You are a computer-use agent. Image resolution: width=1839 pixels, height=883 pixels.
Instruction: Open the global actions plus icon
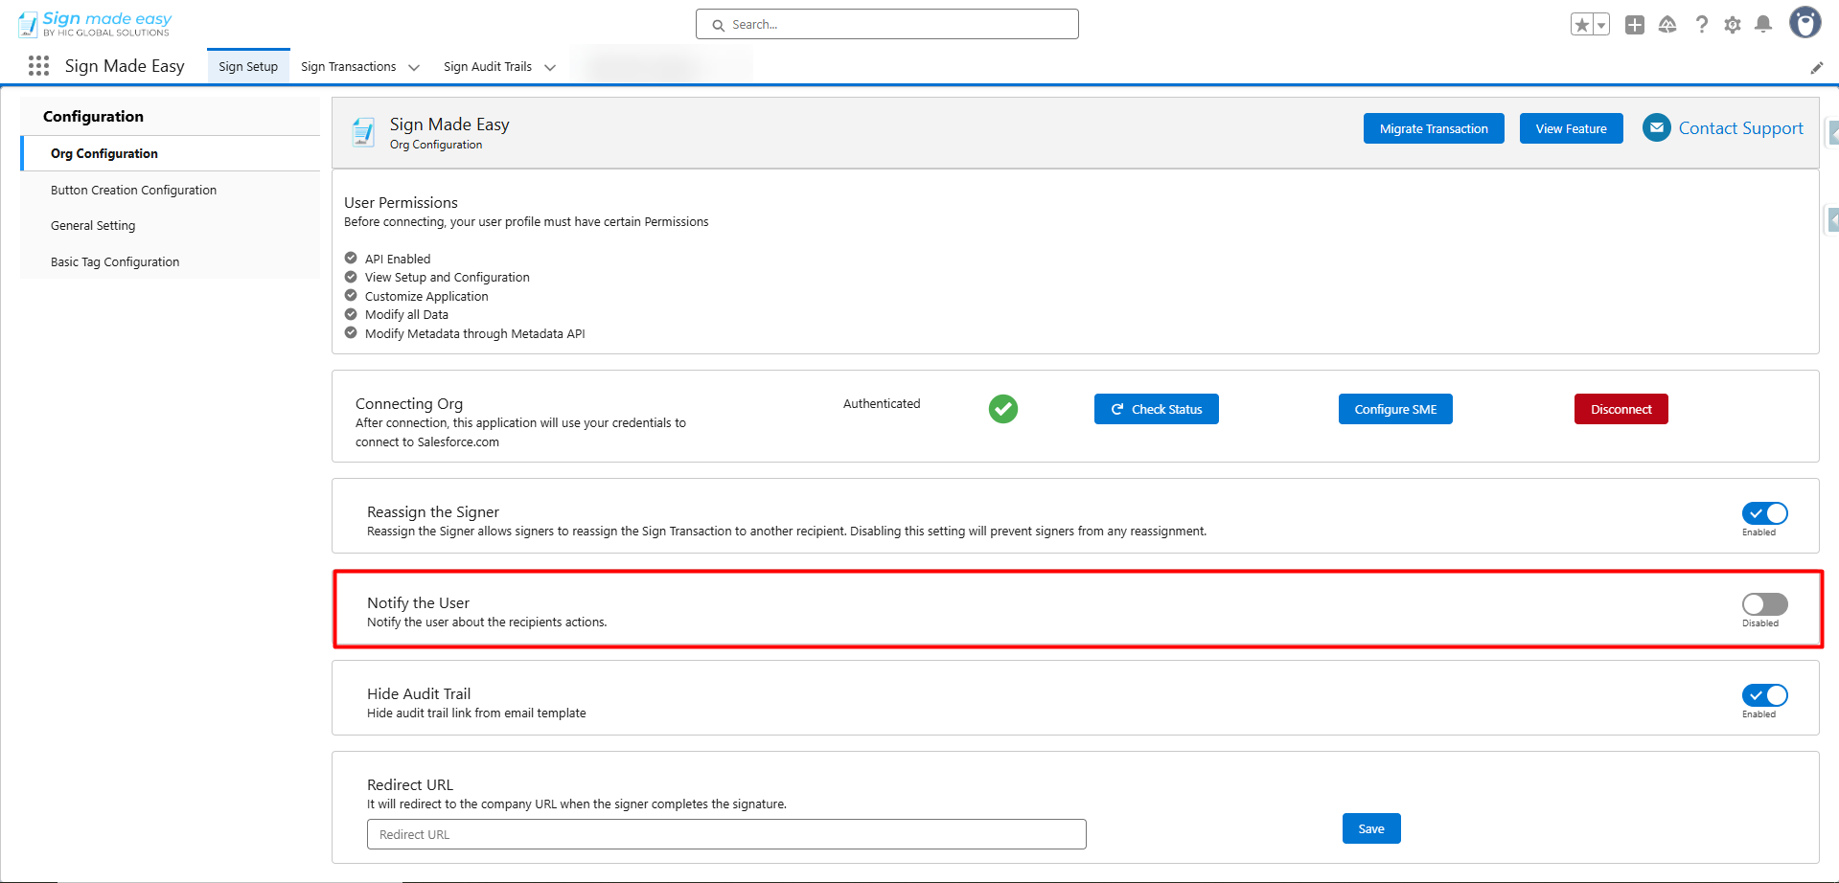1635,25
